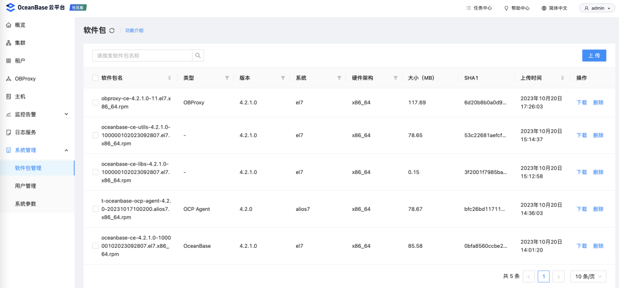Open the 主机 menu label
The height and width of the screenshot is (288, 619).
[20, 96]
